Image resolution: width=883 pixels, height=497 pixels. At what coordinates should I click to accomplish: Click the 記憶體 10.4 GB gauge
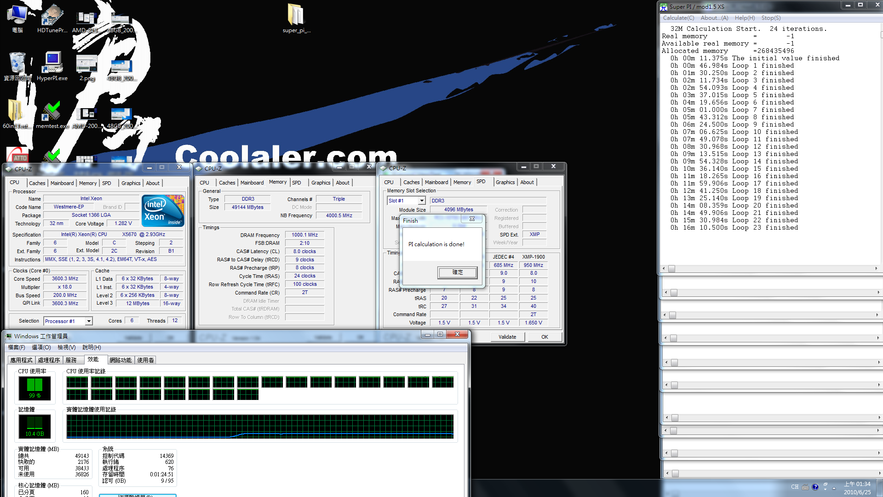point(34,426)
